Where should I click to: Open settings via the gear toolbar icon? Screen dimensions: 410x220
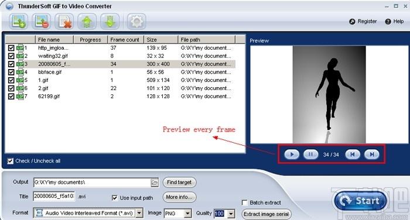point(136,21)
